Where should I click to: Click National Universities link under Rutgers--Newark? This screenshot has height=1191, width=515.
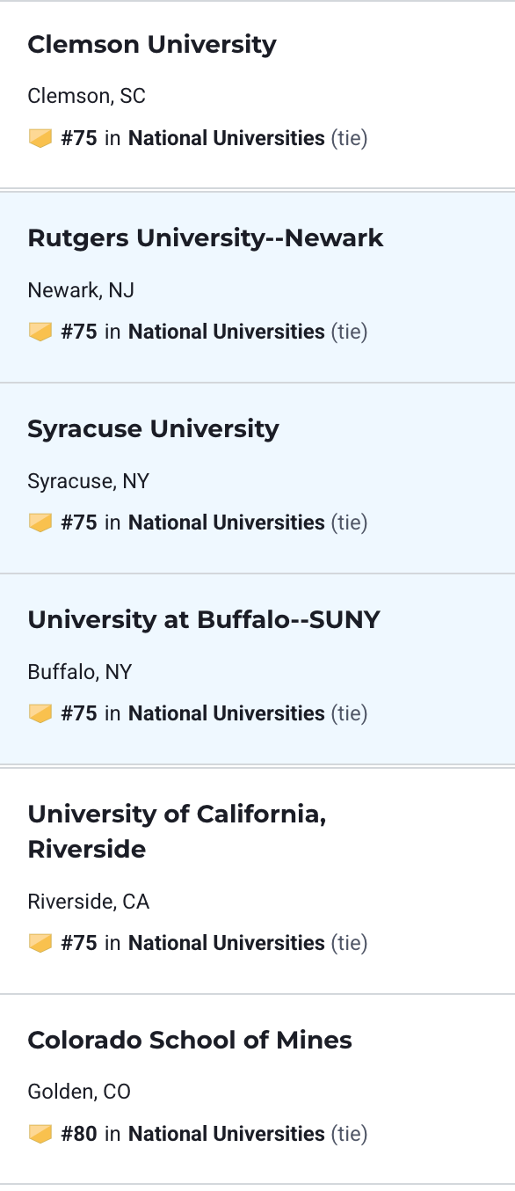coord(227,332)
